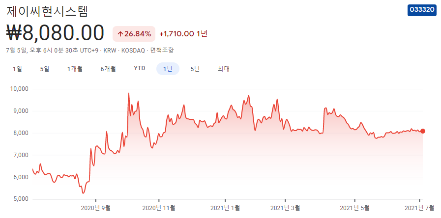Viewport: 441px width, 218px height.
Task: Click the 033320 ticker badge
Action: [422, 10]
